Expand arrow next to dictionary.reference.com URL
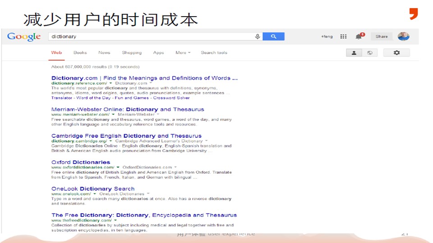The width and height of the screenshot is (433, 243). coord(111,83)
